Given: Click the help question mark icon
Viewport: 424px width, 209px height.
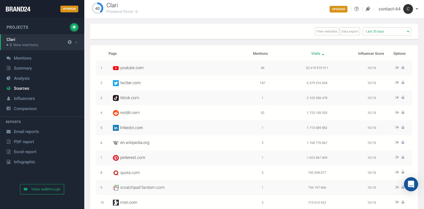Looking at the screenshot, I should (357, 9).
